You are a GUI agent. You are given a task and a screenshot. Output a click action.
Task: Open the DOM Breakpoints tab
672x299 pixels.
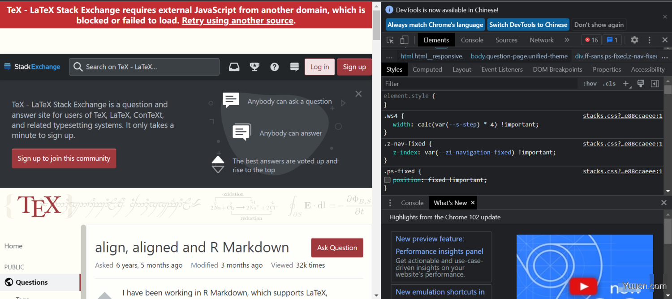point(558,69)
